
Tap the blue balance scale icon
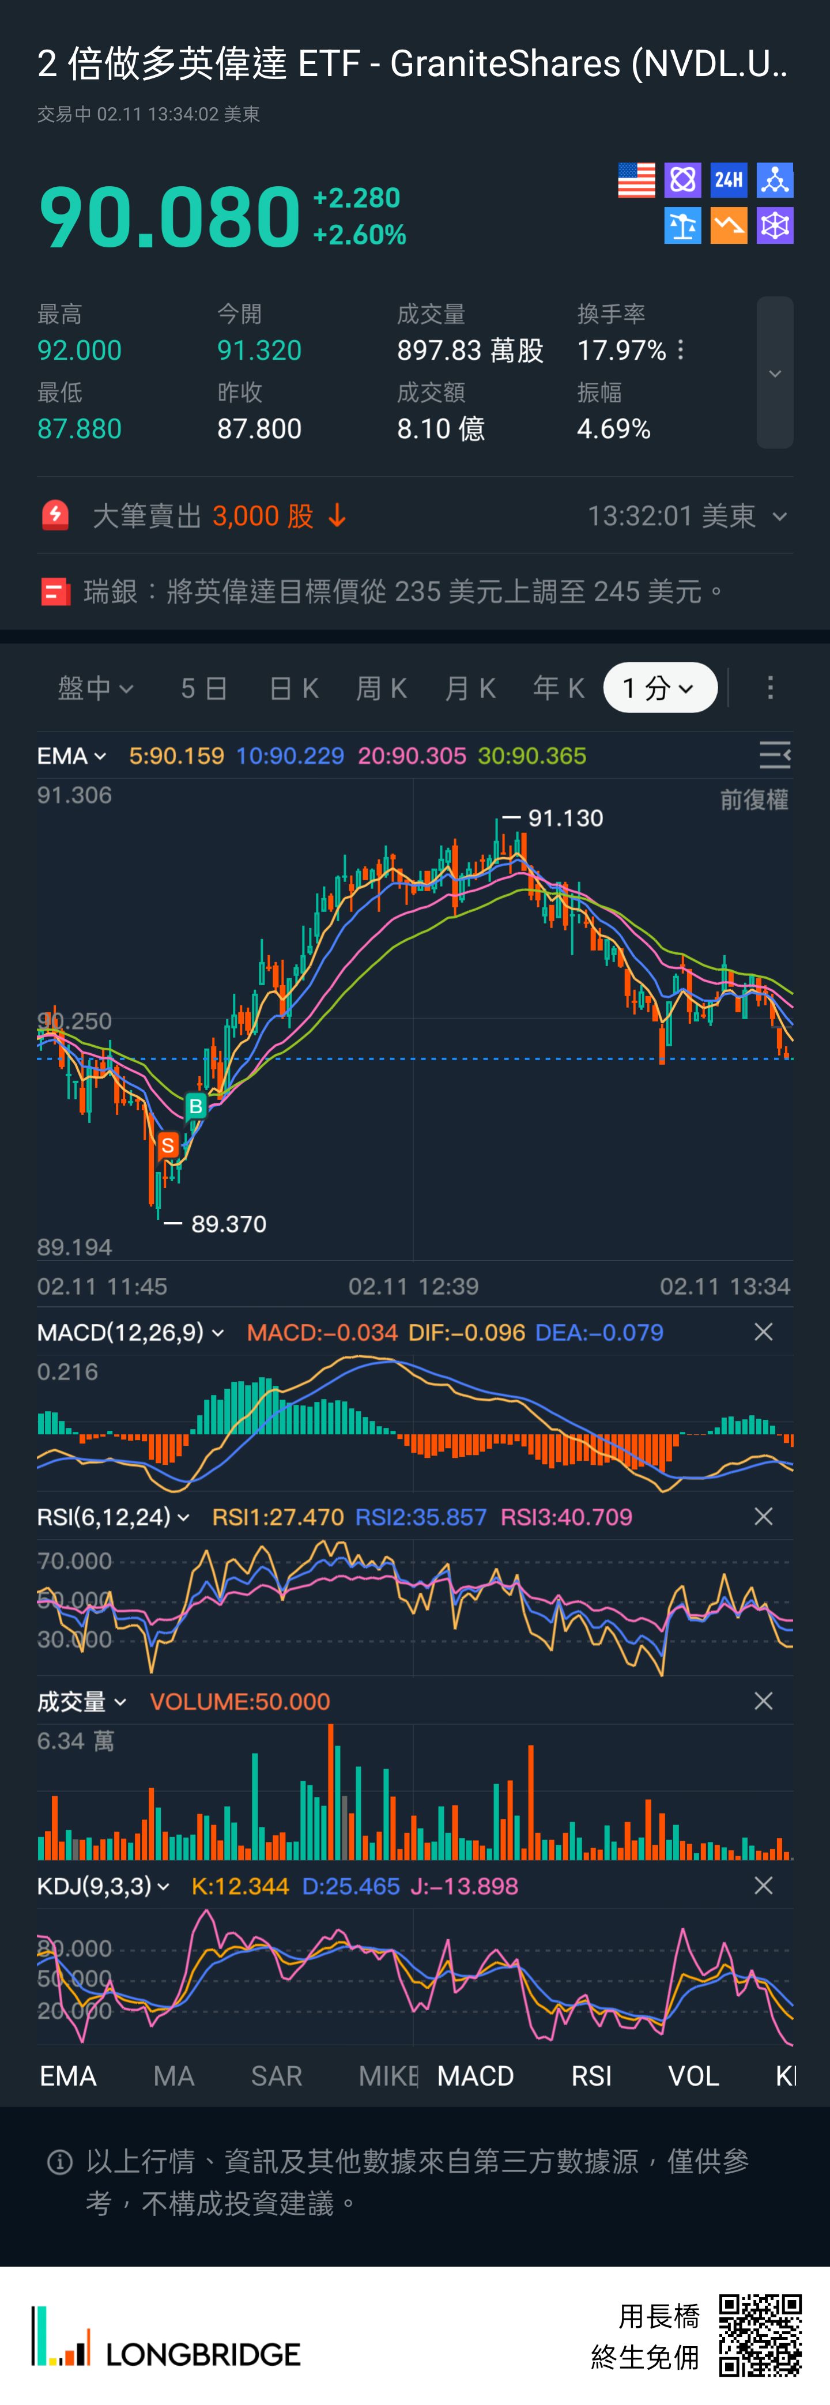coord(682,225)
